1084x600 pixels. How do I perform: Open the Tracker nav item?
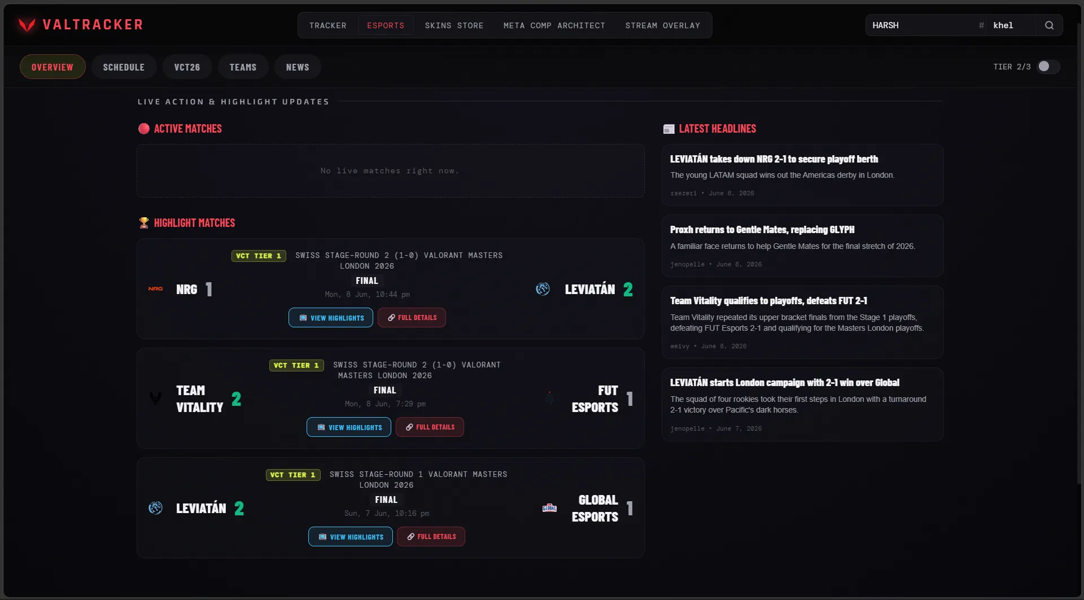(x=327, y=25)
